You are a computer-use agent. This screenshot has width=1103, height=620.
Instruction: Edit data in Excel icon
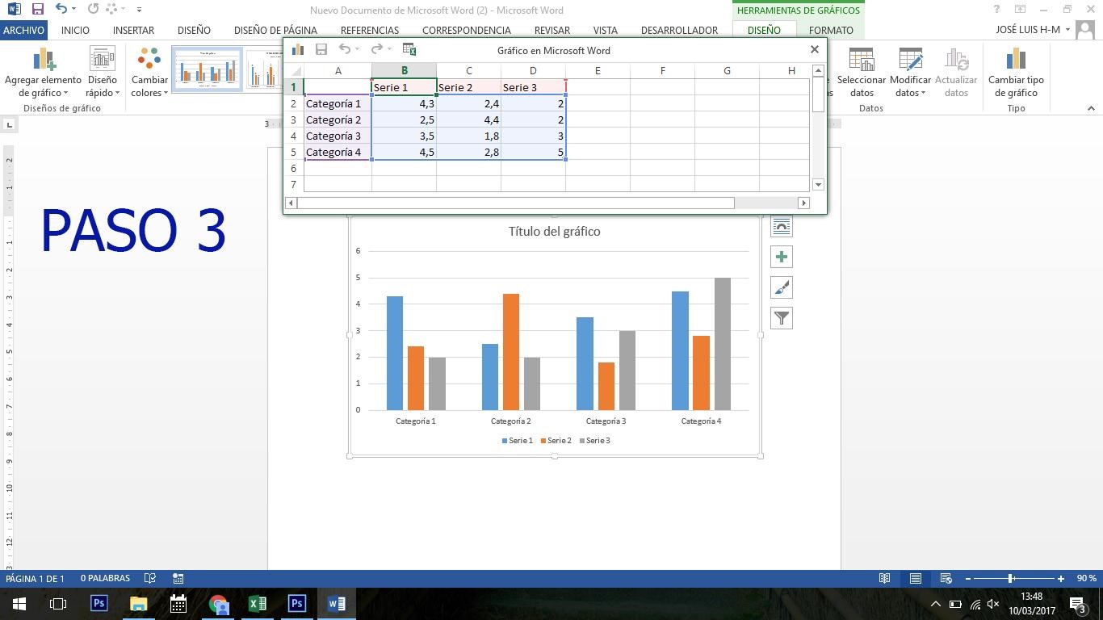point(409,49)
